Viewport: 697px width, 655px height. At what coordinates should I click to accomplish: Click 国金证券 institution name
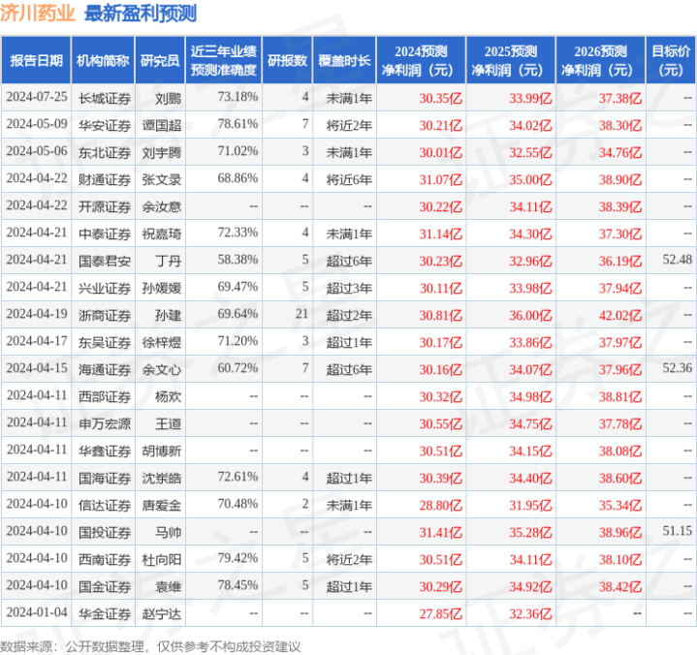point(105,586)
